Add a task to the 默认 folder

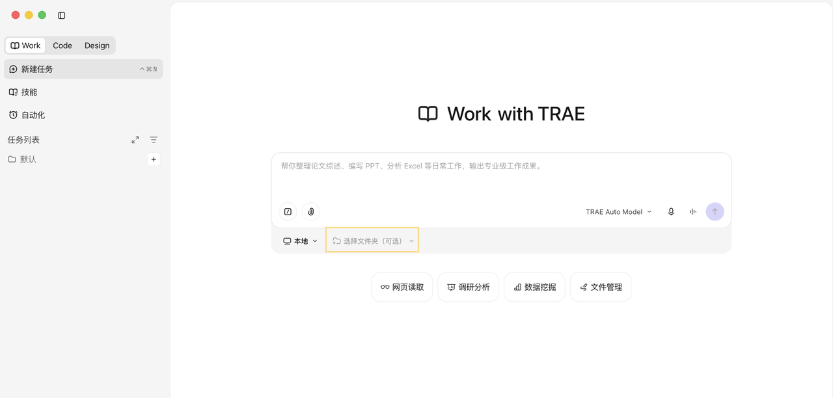154,159
